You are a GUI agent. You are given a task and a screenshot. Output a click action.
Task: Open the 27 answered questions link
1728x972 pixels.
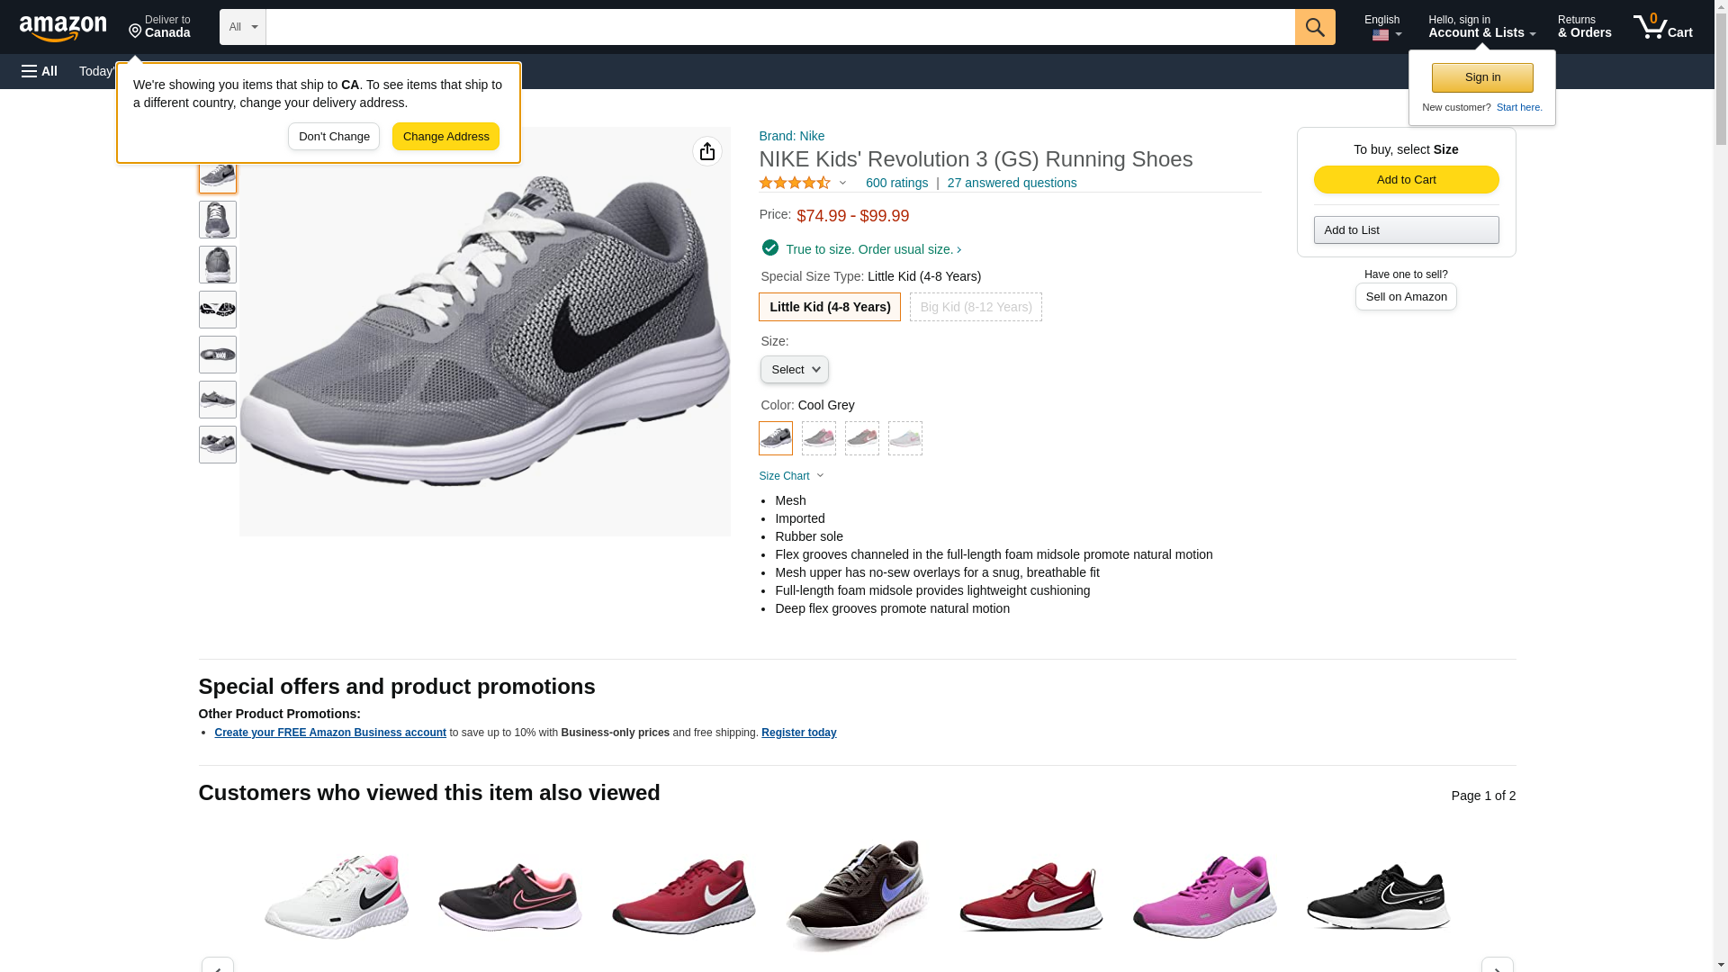pyautogui.click(x=1012, y=183)
